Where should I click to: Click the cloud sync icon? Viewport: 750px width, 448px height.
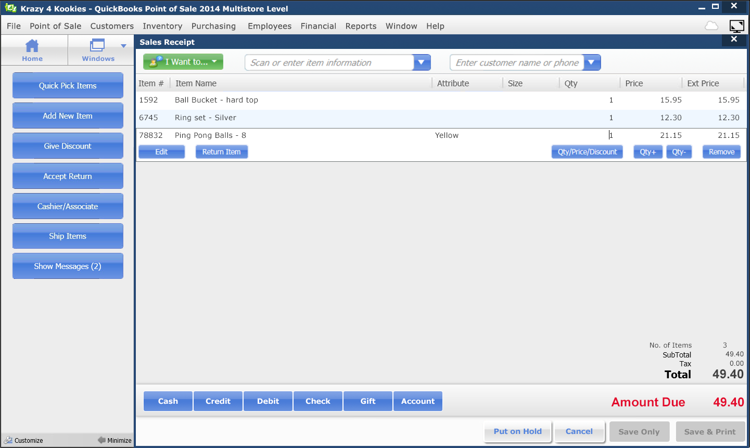point(711,26)
